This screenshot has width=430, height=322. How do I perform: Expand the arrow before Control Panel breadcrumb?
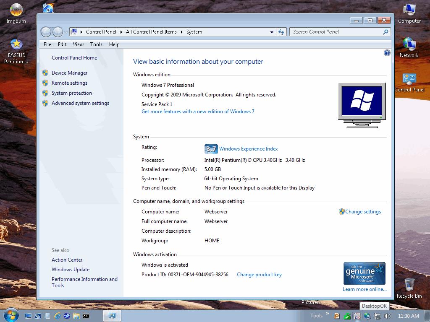[81, 32]
